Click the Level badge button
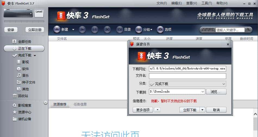The image size is (258, 137). click(39, 13)
